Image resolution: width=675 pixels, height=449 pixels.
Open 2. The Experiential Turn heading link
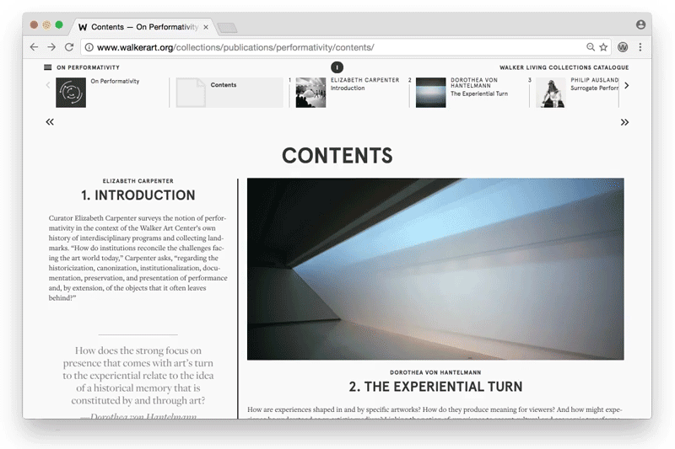point(435,387)
